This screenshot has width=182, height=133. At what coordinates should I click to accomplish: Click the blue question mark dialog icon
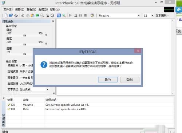(44, 65)
